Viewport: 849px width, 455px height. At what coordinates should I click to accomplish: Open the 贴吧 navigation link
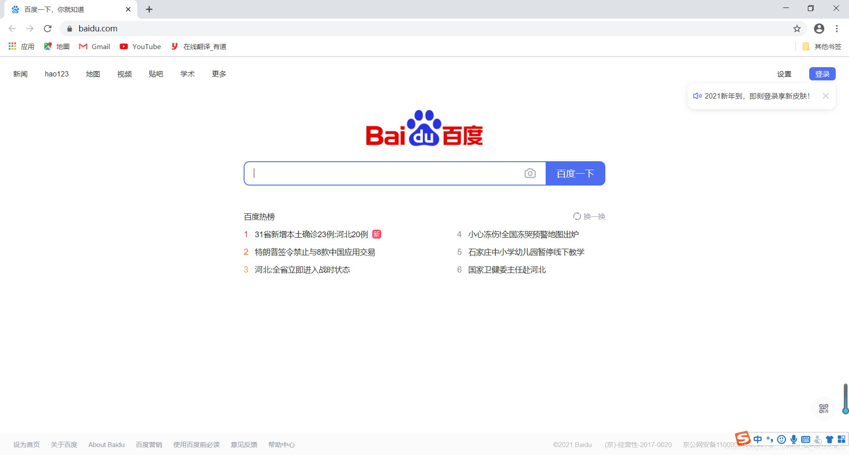pyautogui.click(x=156, y=74)
